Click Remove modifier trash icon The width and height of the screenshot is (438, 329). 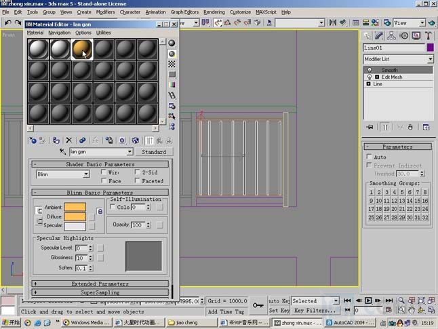[410, 127]
